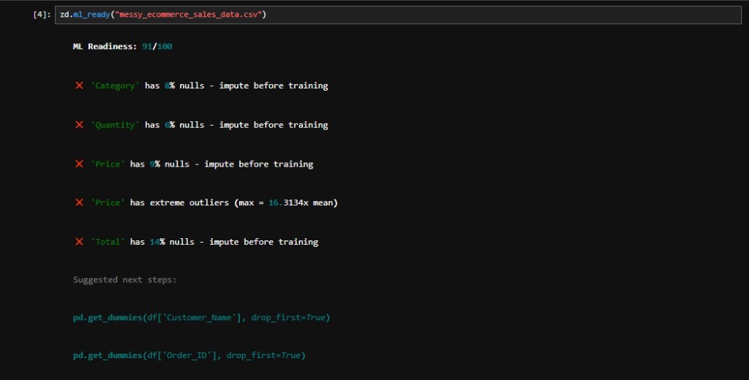Click the text "has extreme outliers (max = 16.3134x mean)"
Screen dimensions: 749x380
[234, 203]
